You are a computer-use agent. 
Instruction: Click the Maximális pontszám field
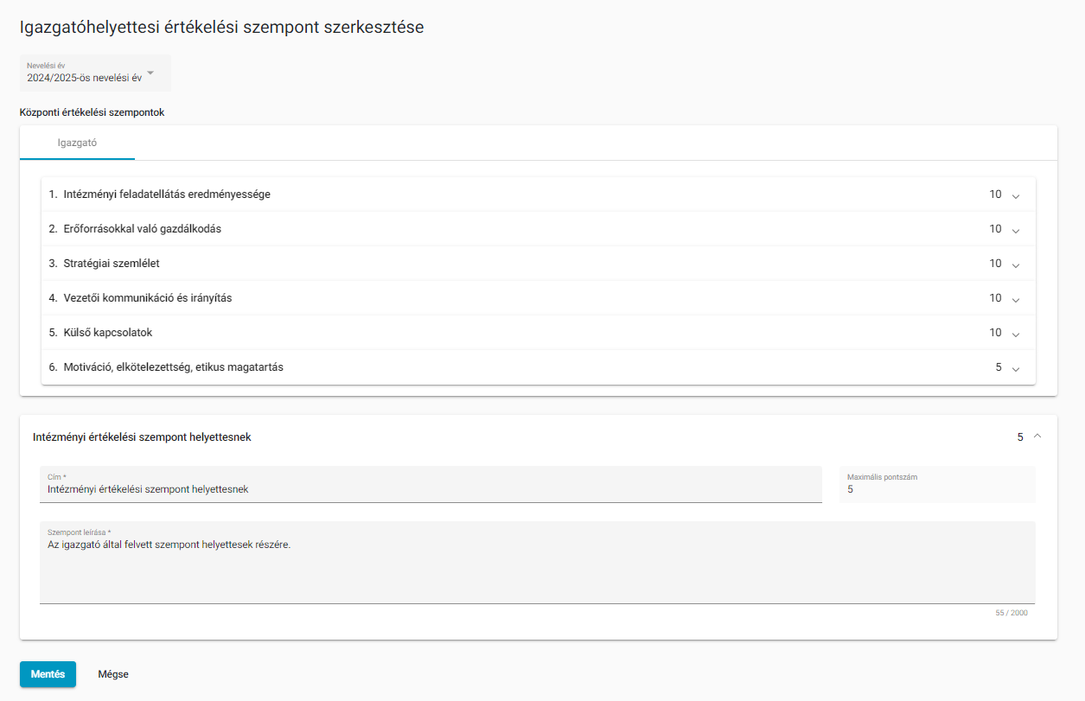(937, 484)
